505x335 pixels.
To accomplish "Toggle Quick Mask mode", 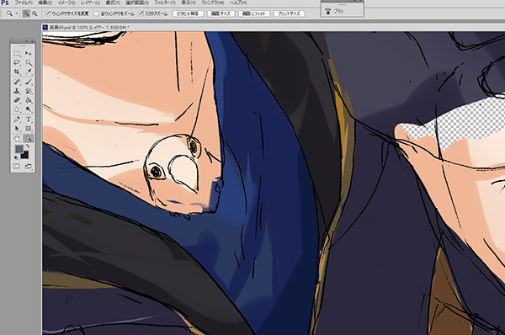I will [x=17, y=166].
